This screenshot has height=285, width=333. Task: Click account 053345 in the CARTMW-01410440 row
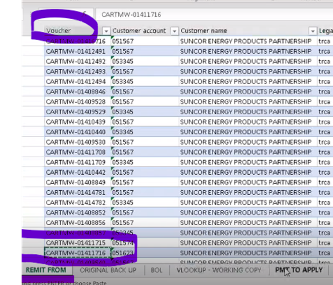coord(145,132)
